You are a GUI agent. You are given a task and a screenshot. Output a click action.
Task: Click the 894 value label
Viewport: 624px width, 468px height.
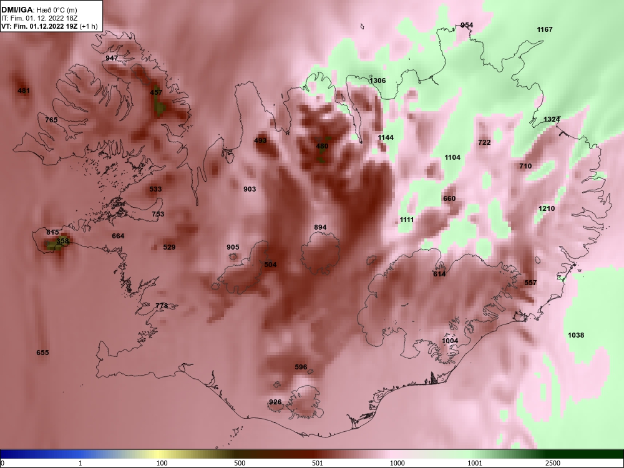point(320,227)
